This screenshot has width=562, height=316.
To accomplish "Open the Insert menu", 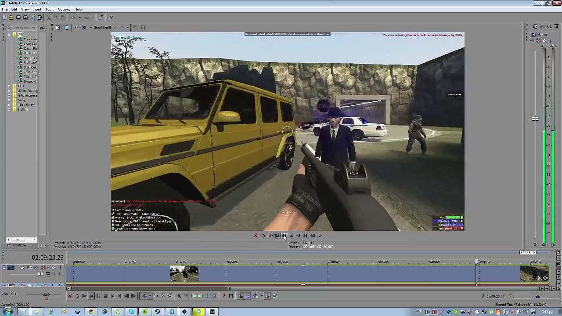I will click(x=37, y=9).
